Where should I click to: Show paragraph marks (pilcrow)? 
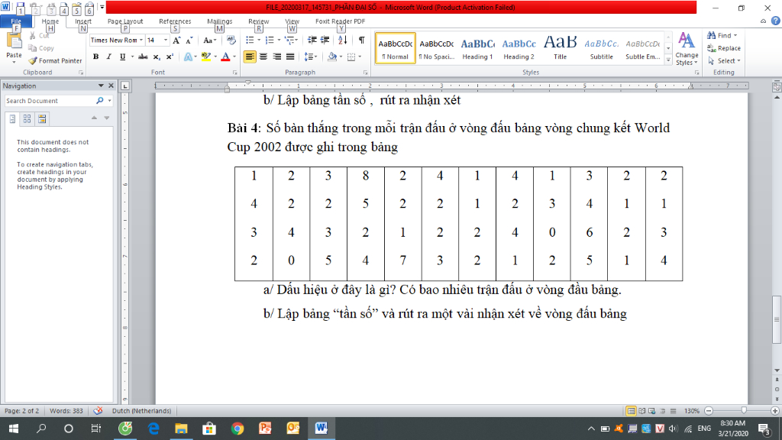tap(361, 40)
